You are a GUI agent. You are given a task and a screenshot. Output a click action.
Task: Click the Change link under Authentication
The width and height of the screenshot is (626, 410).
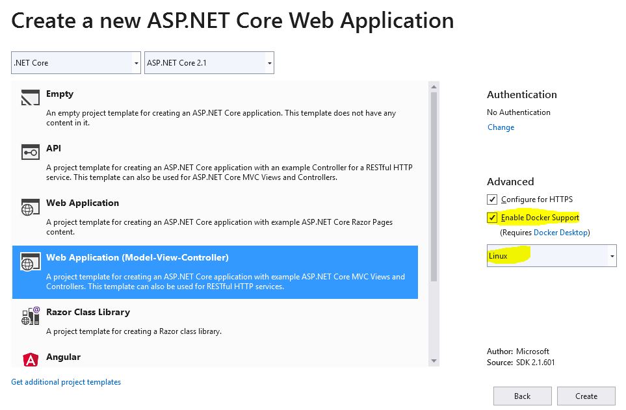500,127
